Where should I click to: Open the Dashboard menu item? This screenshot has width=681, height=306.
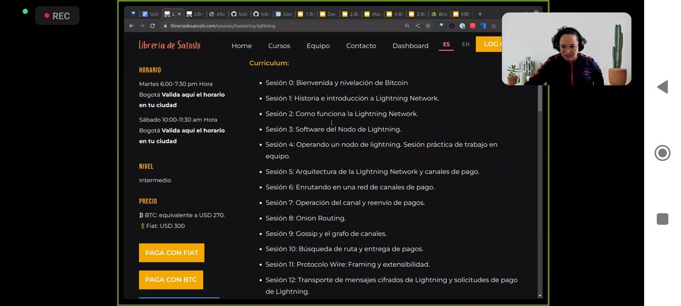tap(410, 46)
